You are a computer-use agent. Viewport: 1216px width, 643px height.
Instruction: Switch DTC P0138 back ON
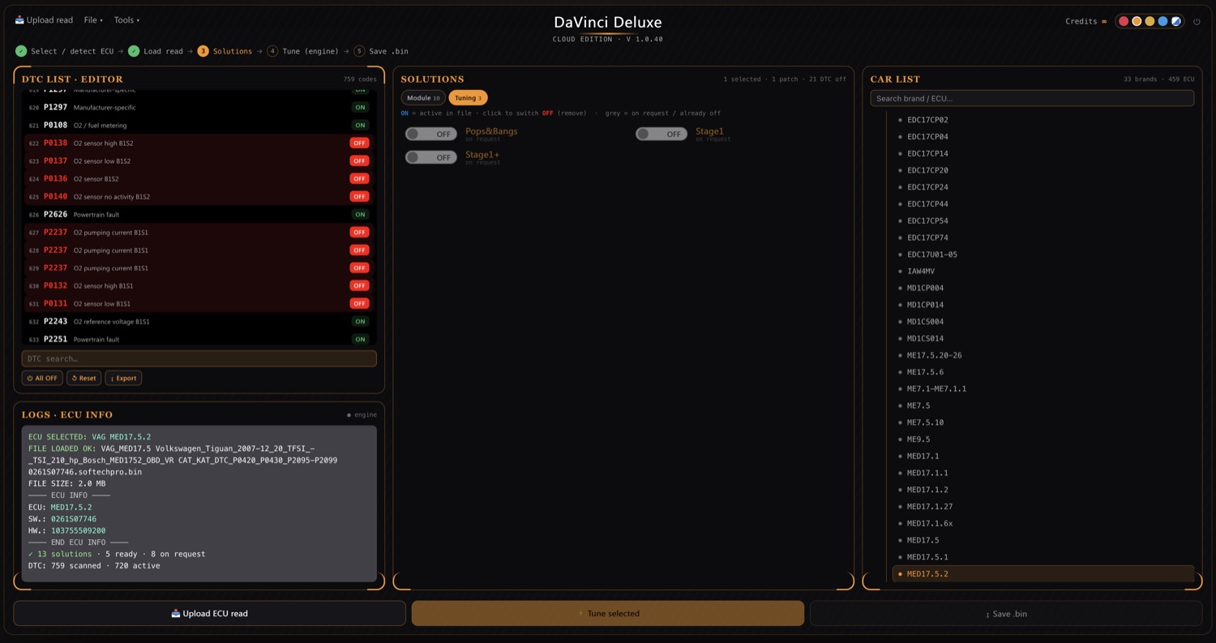tap(359, 143)
